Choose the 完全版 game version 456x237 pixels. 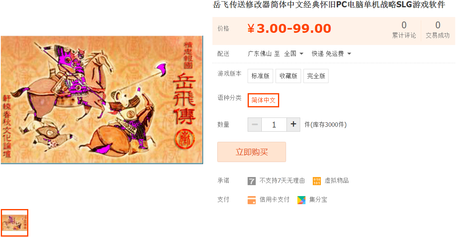[316, 76]
